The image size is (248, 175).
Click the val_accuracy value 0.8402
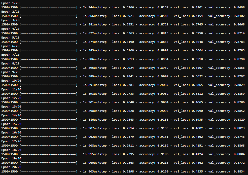point(239,16)
